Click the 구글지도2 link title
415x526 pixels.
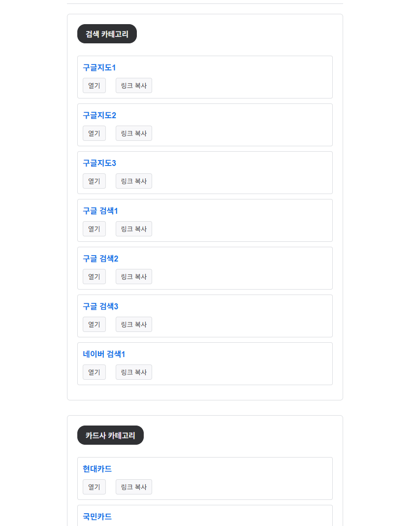tap(98, 115)
